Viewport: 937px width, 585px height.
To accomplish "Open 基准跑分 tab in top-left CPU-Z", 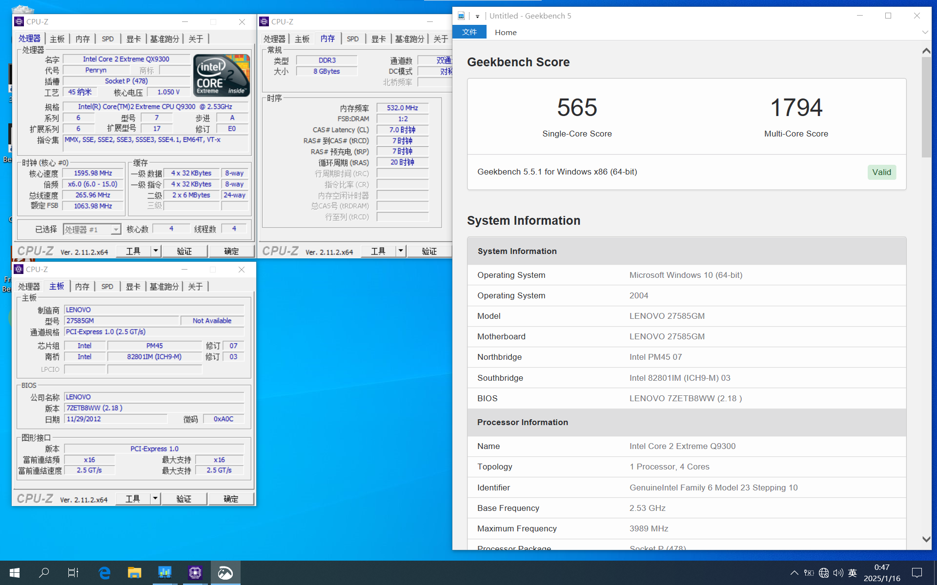I will point(164,39).
